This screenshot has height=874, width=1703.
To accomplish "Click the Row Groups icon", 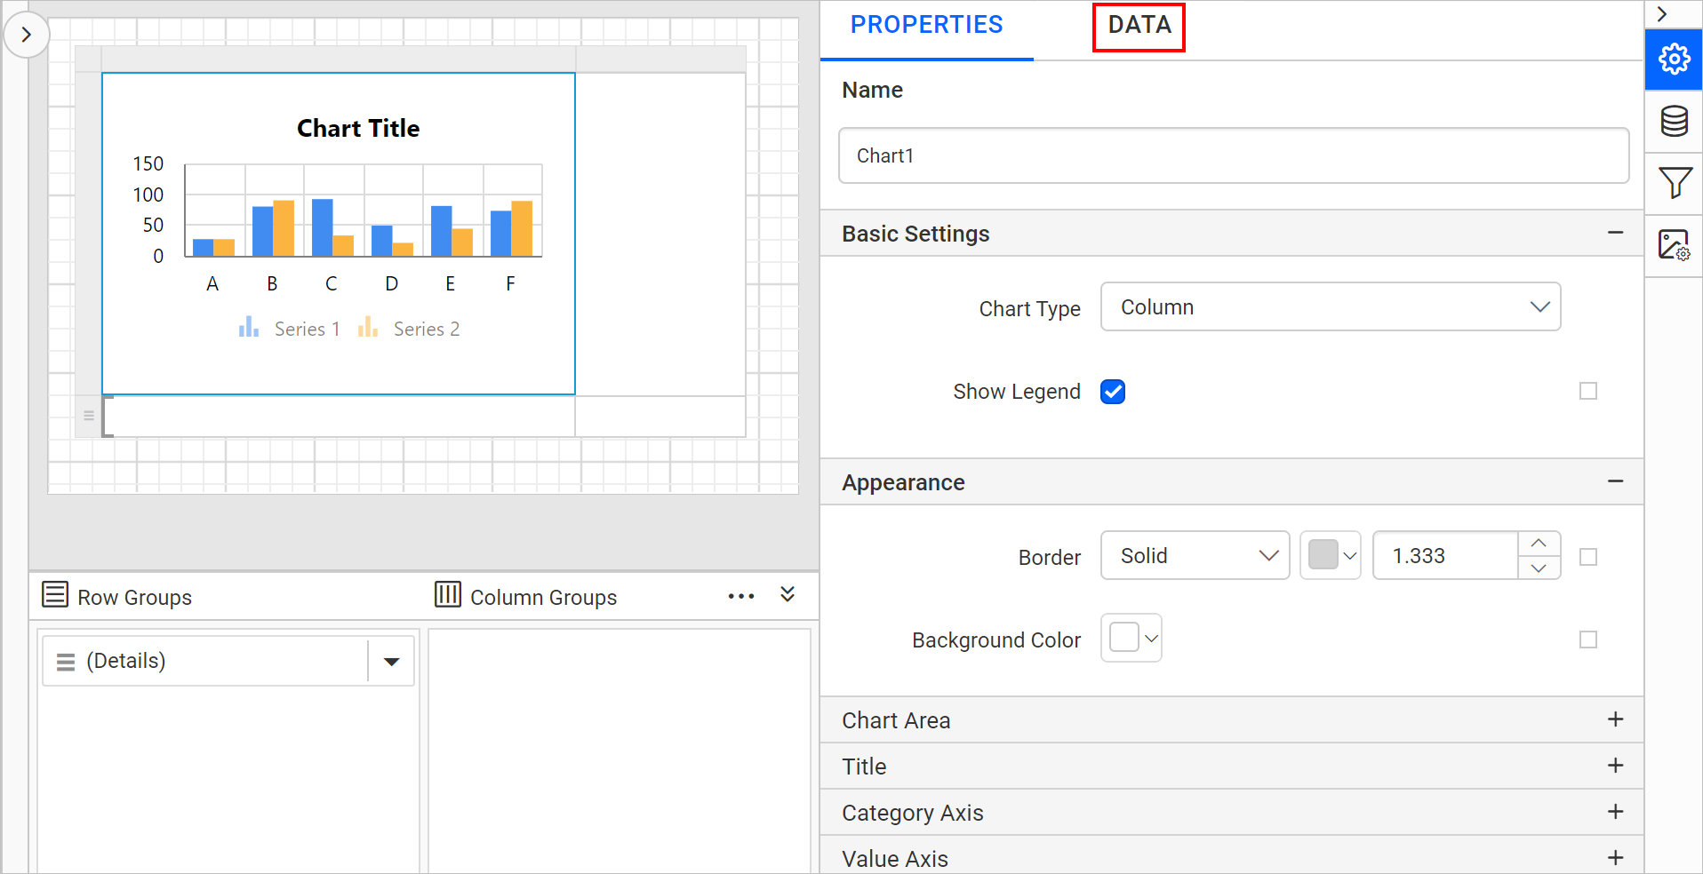I will [x=55, y=594].
